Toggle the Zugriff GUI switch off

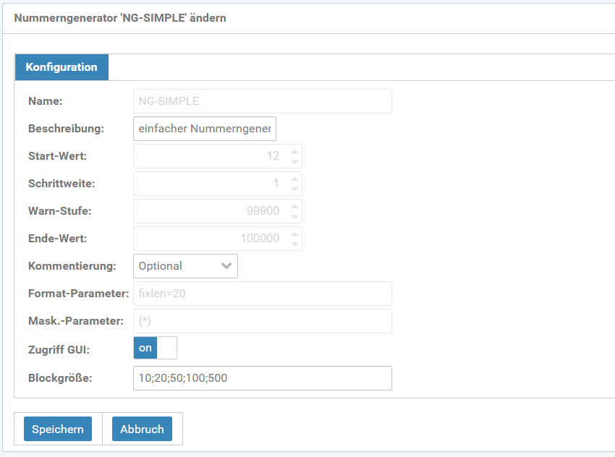point(155,348)
